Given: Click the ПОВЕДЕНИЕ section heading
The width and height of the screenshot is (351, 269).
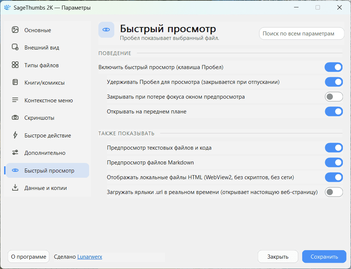Looking at the screenshot, I should 115,53.
